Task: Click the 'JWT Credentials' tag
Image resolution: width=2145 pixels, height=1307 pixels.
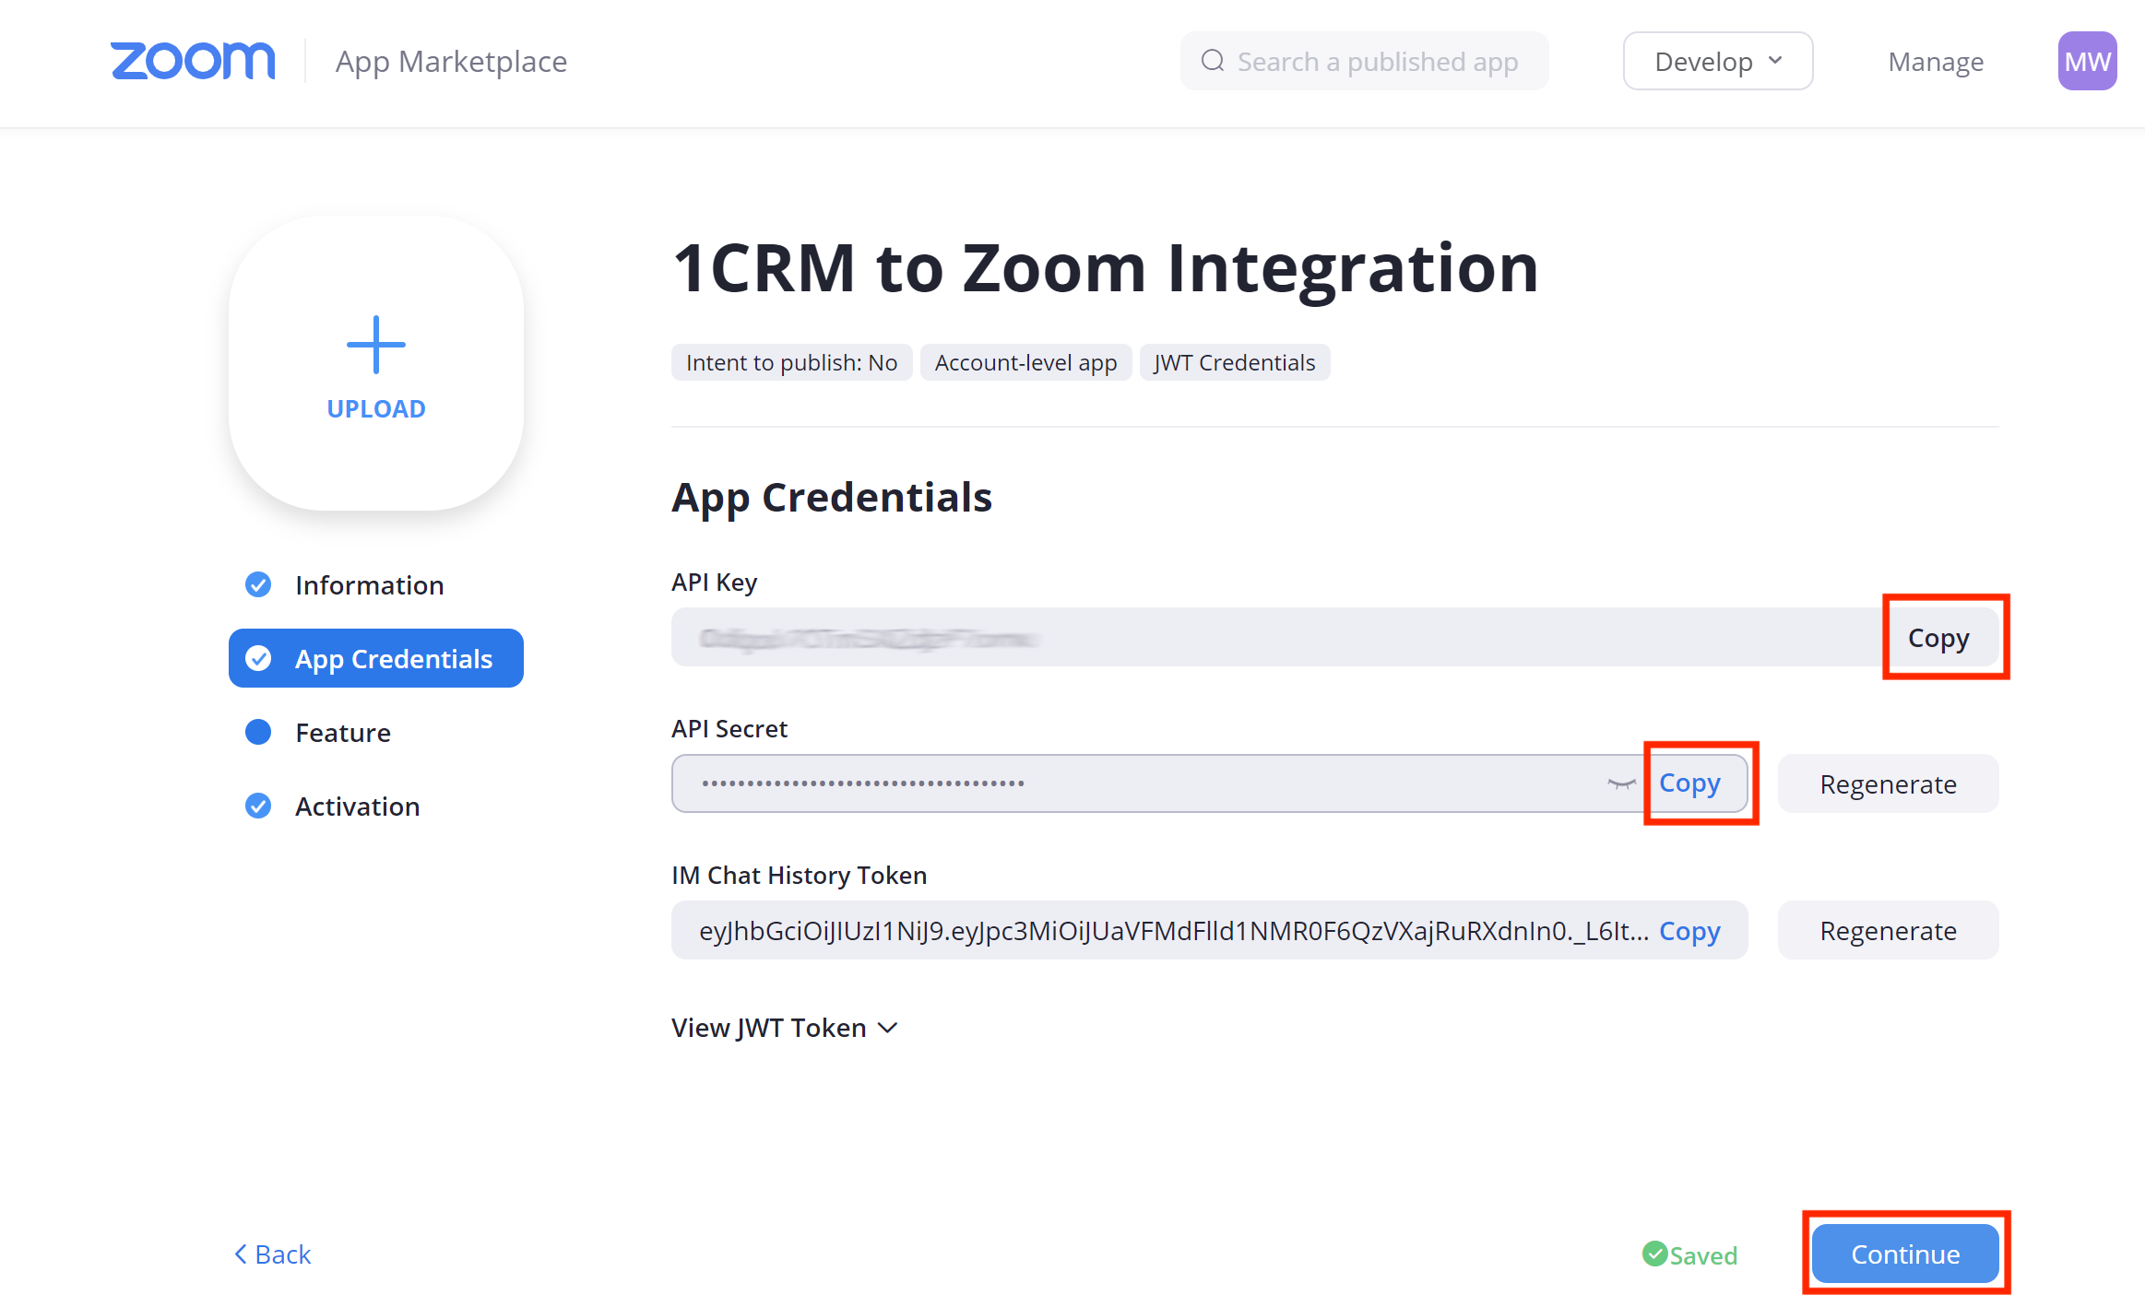Action: coord(1234,362)
